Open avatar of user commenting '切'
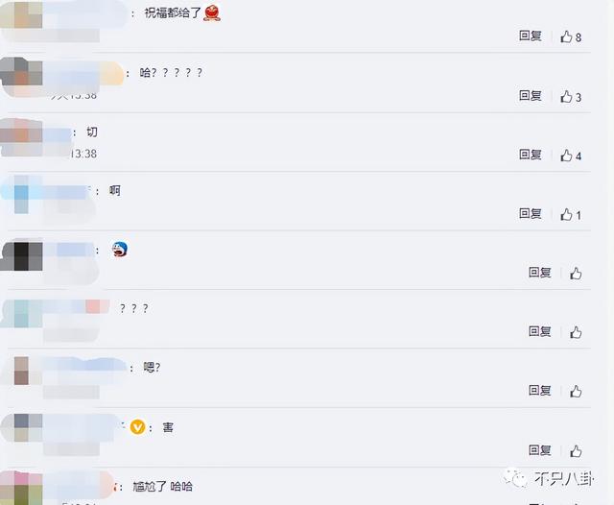Screen dimensions: 614x505 (21, 137)
